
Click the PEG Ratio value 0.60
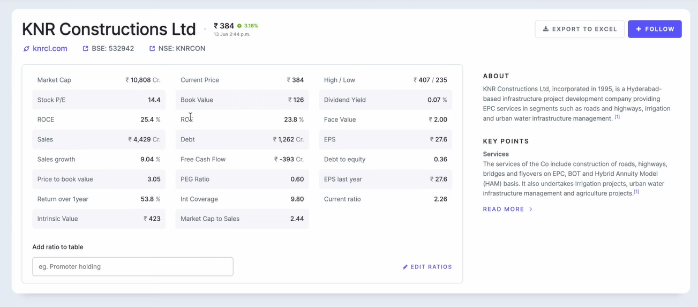297,179
